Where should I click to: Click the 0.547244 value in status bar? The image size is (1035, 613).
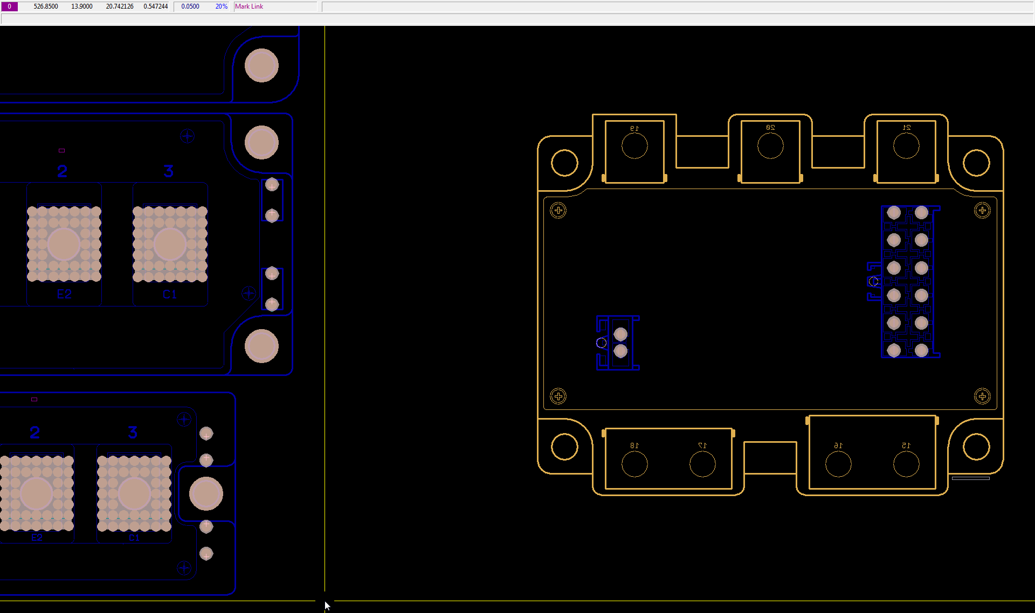pyautogui.click(x=156, y=6)
